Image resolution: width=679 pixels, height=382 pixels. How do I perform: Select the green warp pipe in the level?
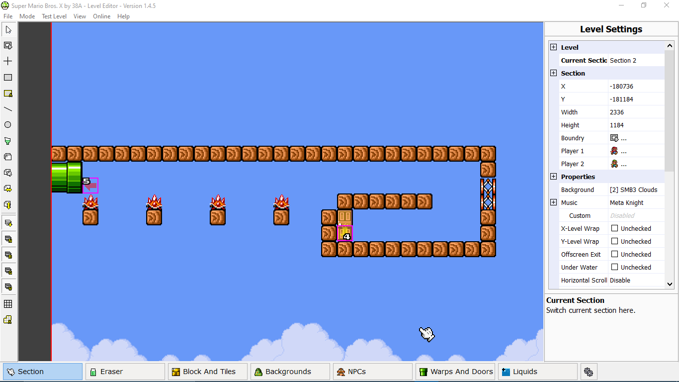point(67,177)
